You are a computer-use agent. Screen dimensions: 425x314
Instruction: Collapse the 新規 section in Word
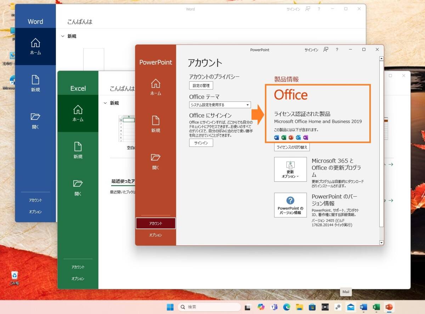tap(63, 36)
